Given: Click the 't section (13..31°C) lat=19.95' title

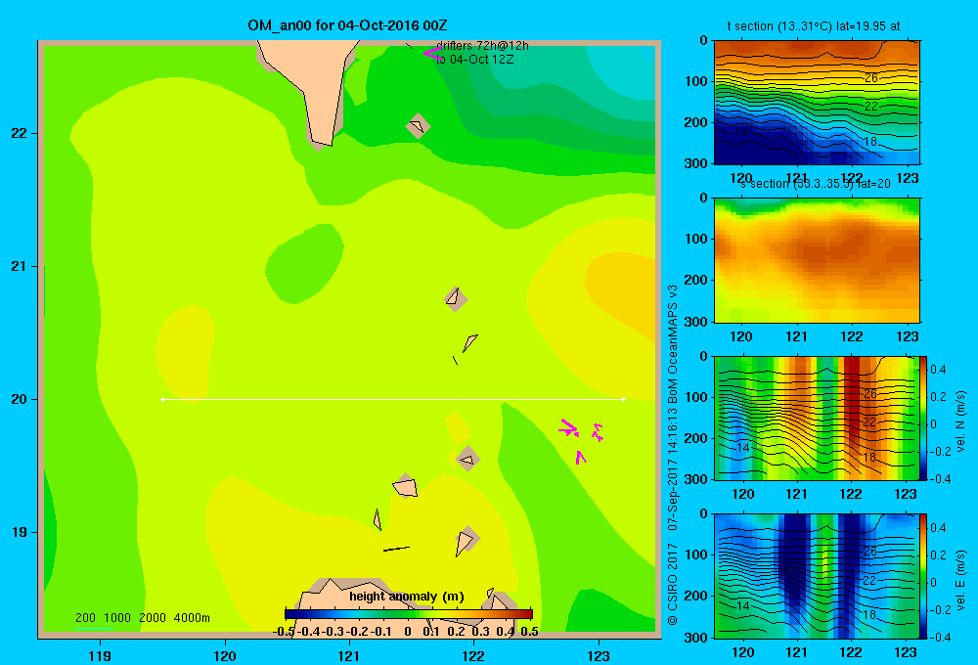Looking at the screenshot, I should (x=814, y=26).
